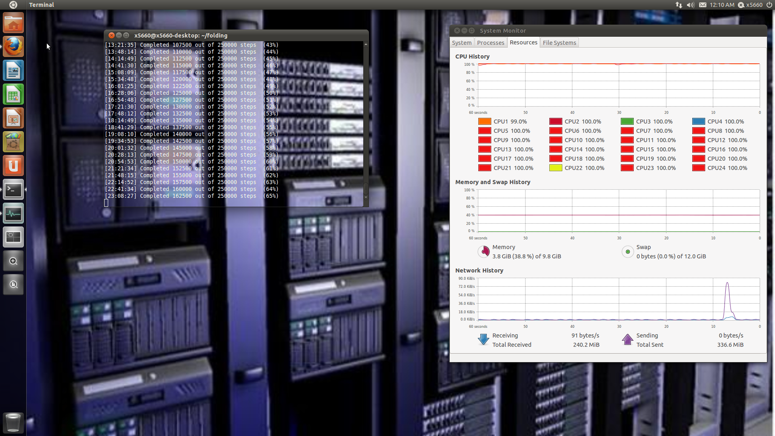Launch Firefox from the launcher
The image size is (775, 436).
(13, 47)
